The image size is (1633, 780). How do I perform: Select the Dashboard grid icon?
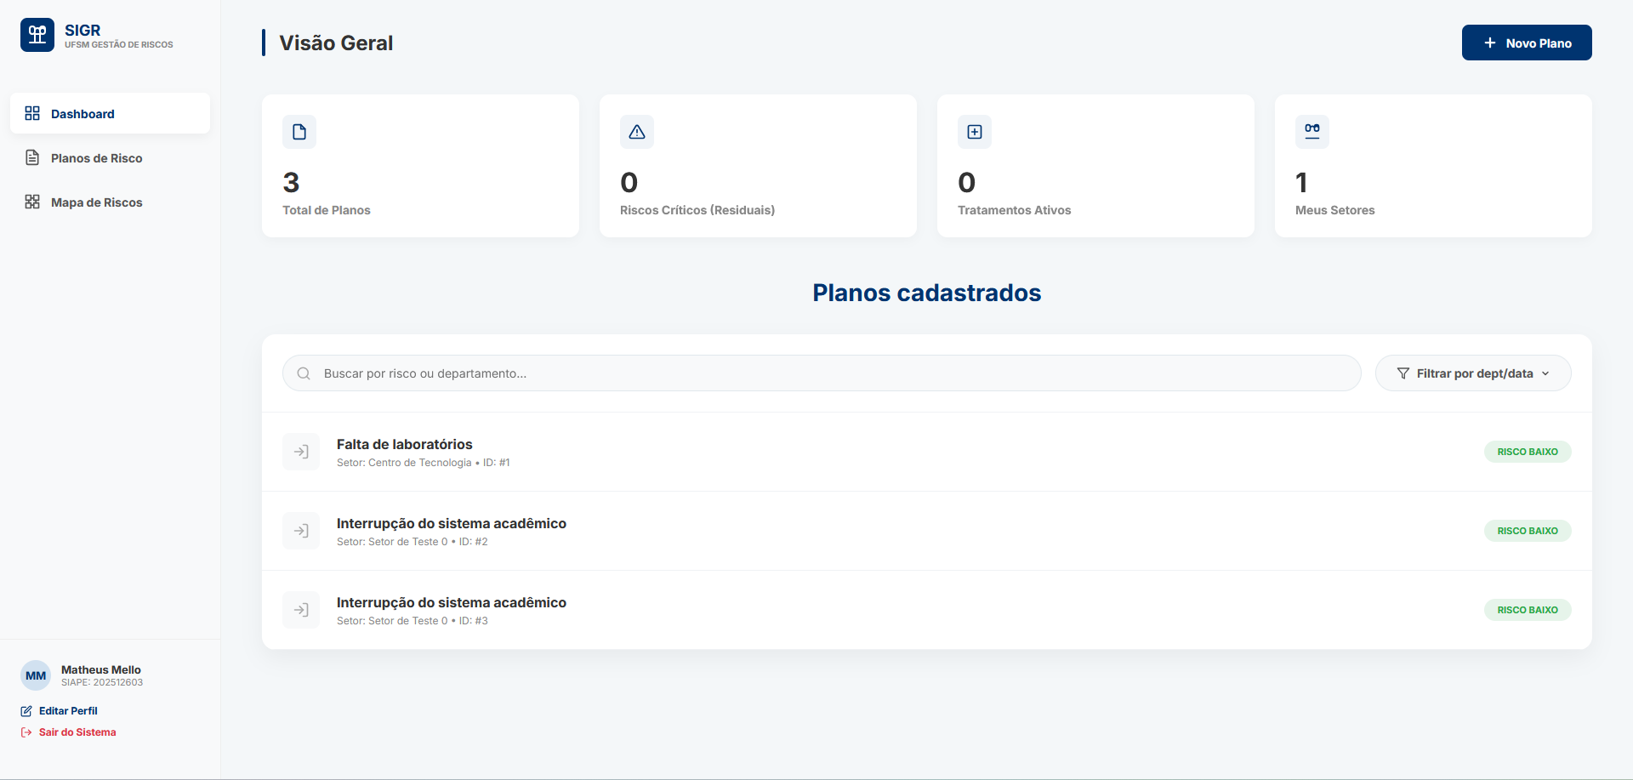pyautogui.click(x=32, y=112)
